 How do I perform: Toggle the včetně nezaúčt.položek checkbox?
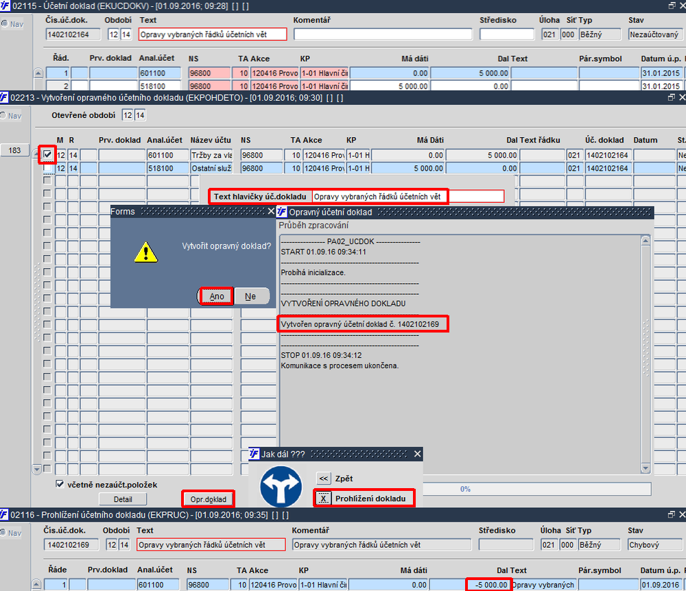(60, 484)
